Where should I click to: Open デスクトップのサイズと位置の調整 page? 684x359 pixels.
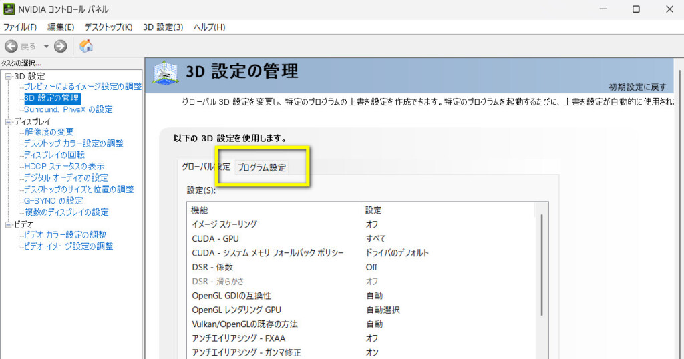click(x=79, y=189)
